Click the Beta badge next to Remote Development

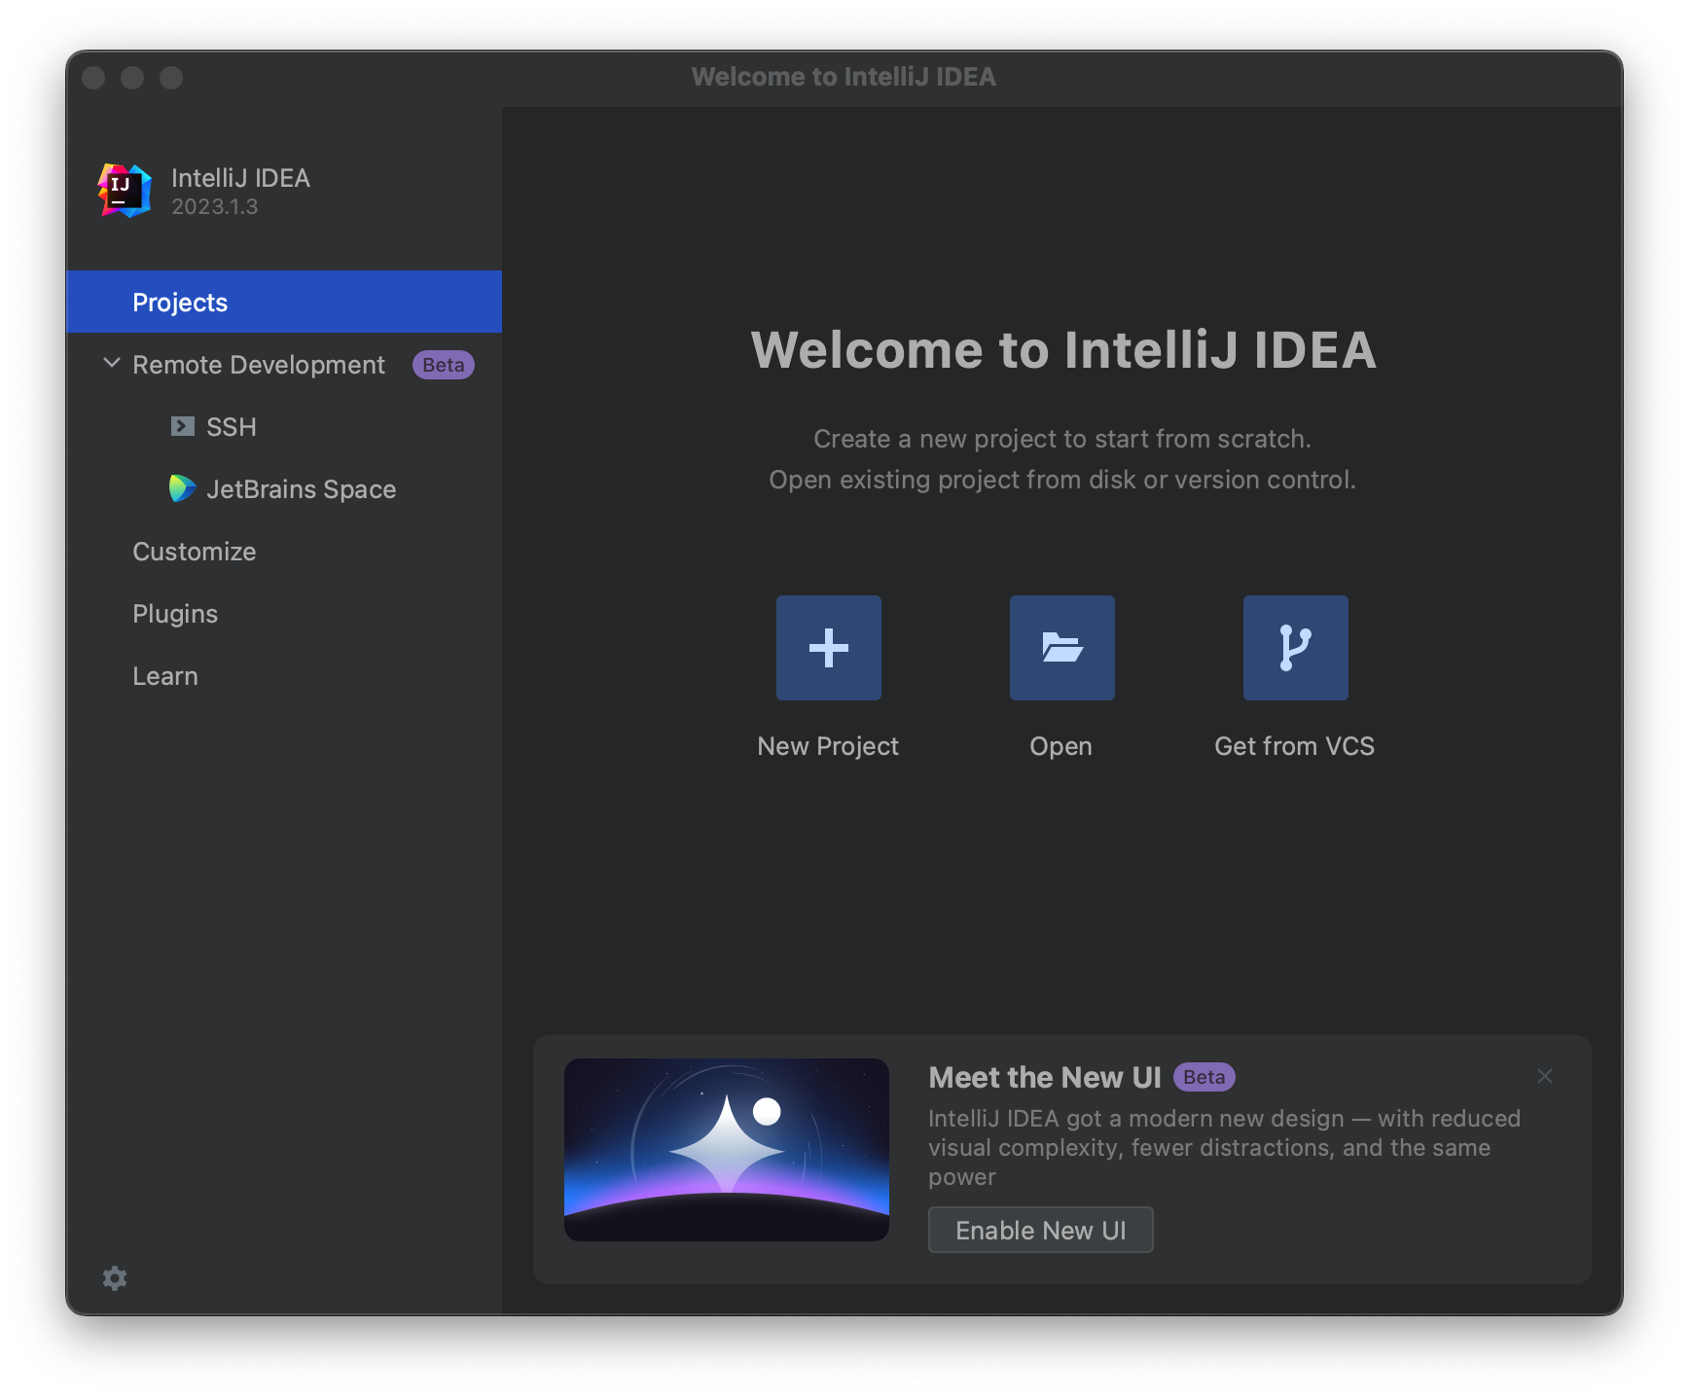coord(444,365)
